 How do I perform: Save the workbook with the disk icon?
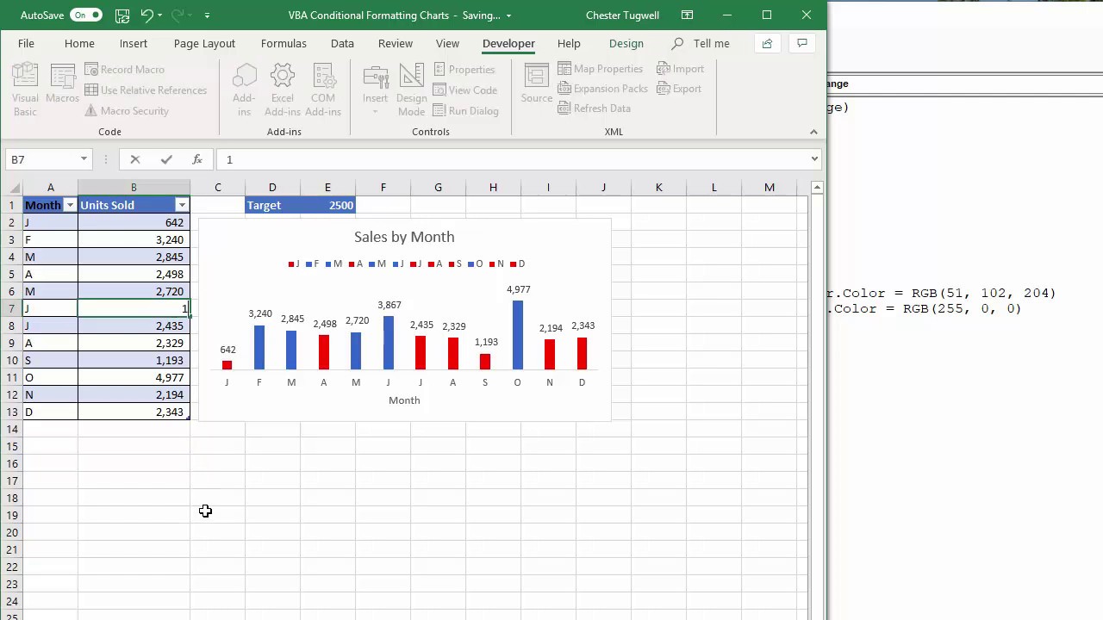pyautogui.click(x=122, y=15)
